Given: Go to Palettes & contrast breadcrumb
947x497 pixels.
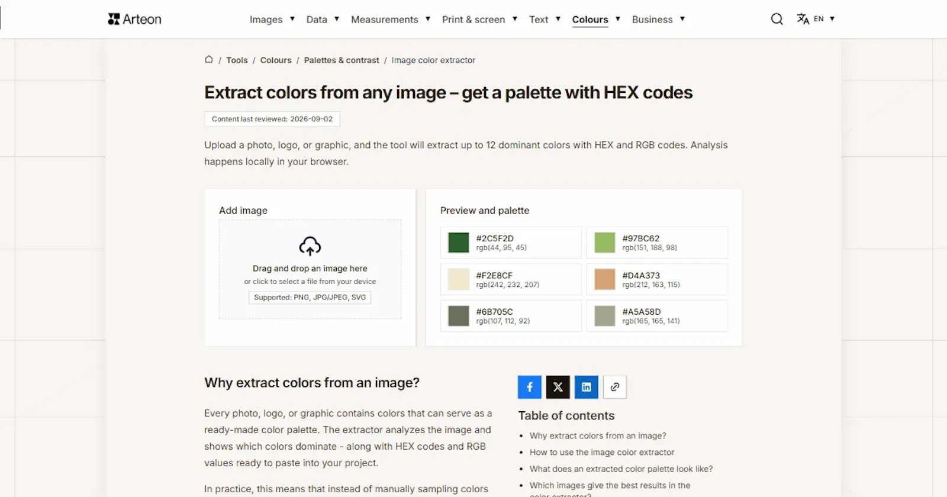Looking at the screenshot, I should coord(342,60).
